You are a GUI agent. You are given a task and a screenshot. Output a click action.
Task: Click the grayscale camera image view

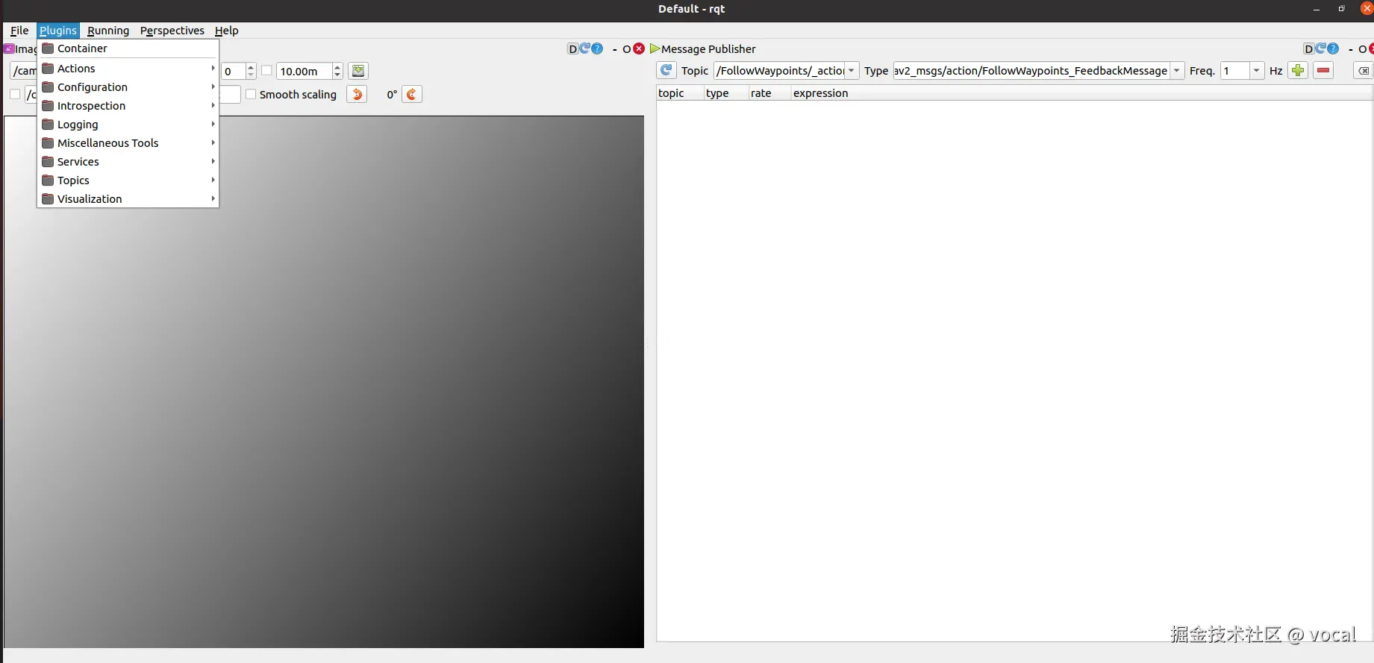324,382
